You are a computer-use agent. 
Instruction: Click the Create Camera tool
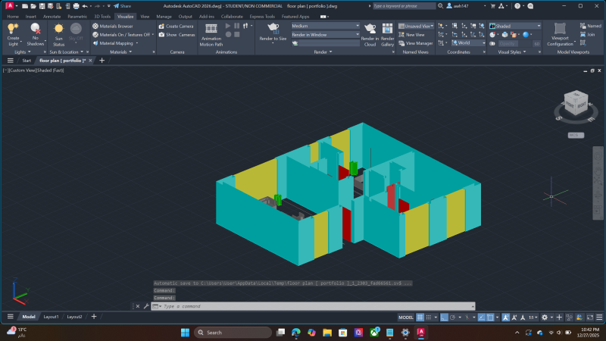click(177, 26)
